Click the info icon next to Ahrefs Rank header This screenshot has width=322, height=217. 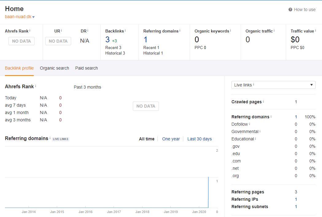pyautogui.click(x=30, y=31)
